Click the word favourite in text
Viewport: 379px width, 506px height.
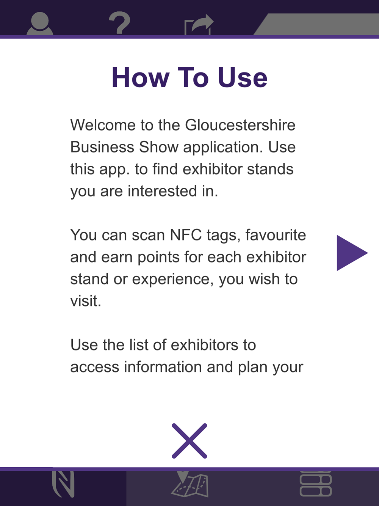click(x=276, y=235)
